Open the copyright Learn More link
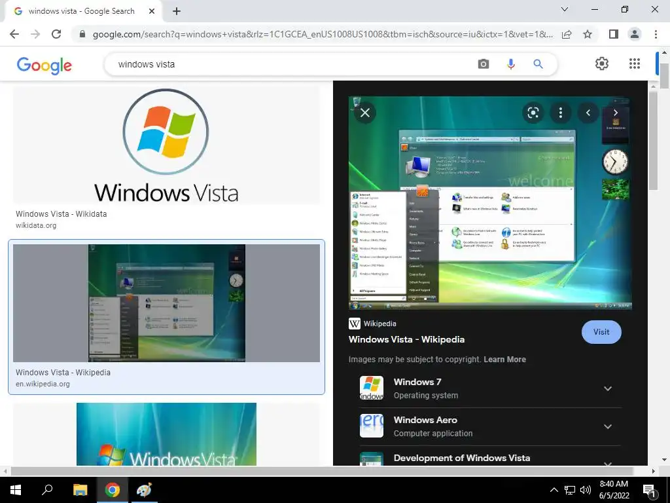The width and height of the screenshot is (670, 503). click(504, 360)
